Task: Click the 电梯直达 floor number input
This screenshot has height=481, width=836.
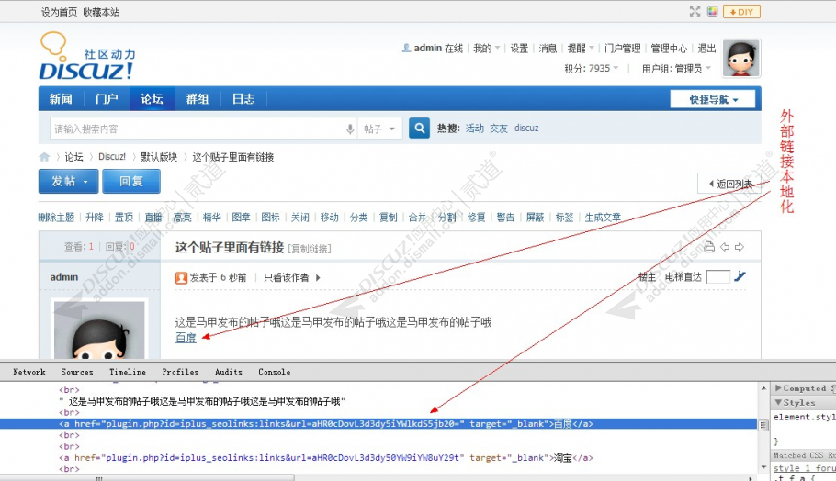Action: point(718,276)
